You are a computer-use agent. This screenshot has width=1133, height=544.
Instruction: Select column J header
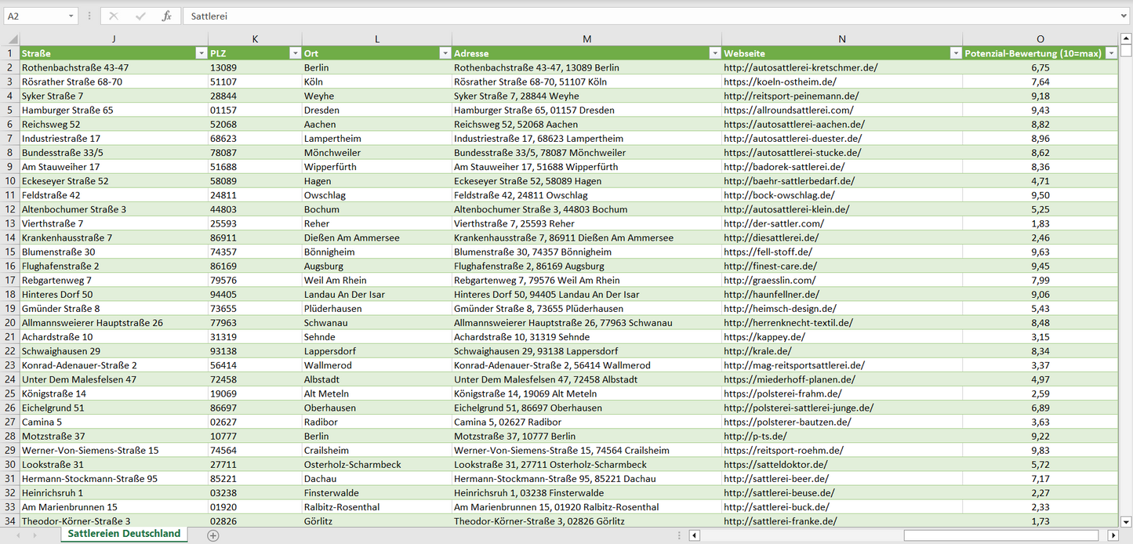[x=114, y=39]
